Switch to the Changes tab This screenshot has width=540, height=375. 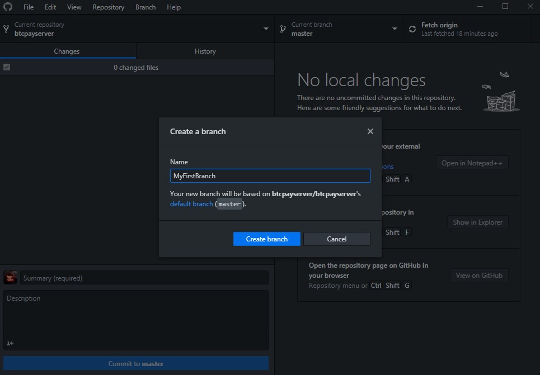tap(68, 51)
